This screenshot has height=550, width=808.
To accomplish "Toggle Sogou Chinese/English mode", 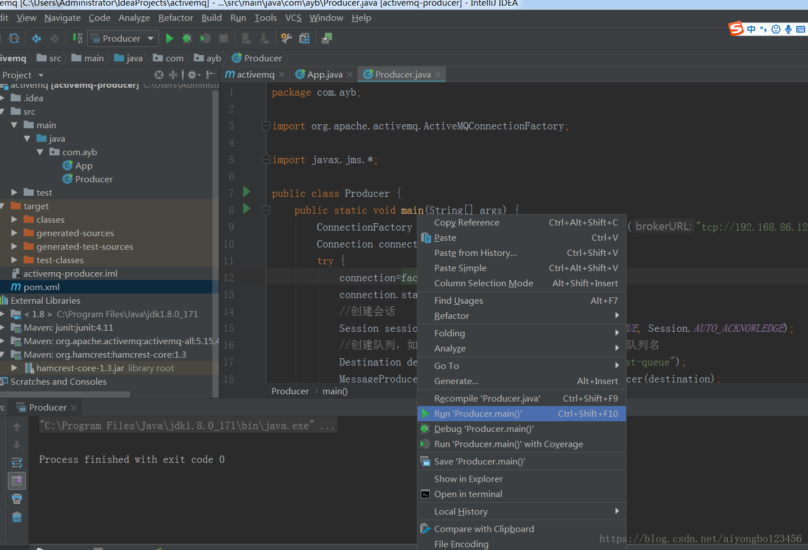I will (751, 29).
